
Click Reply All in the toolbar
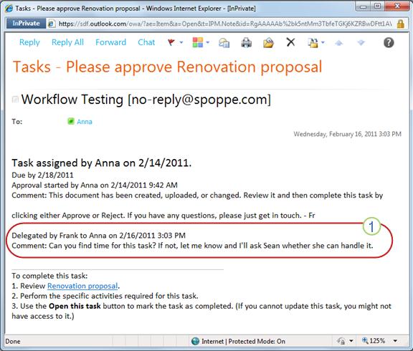(67, 42)
